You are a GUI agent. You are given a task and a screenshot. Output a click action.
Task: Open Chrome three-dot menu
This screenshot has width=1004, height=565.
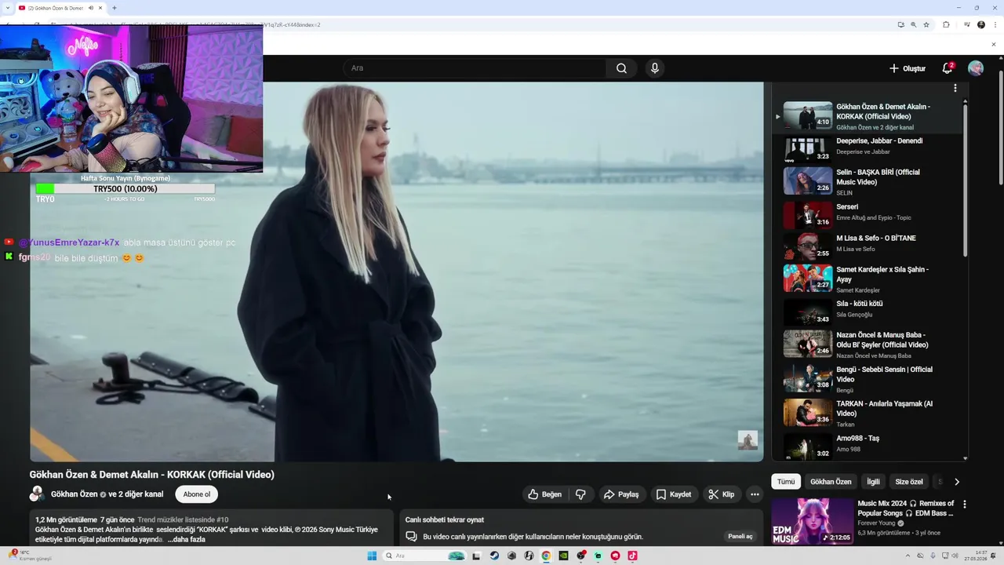pyautogui.click(x=994, y=24)
